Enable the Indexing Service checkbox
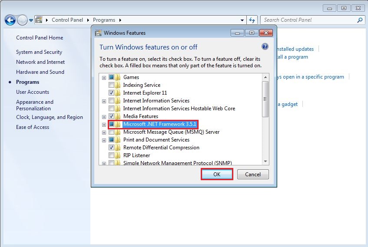Viewport: 368px width, 247px height. (112, 85)
